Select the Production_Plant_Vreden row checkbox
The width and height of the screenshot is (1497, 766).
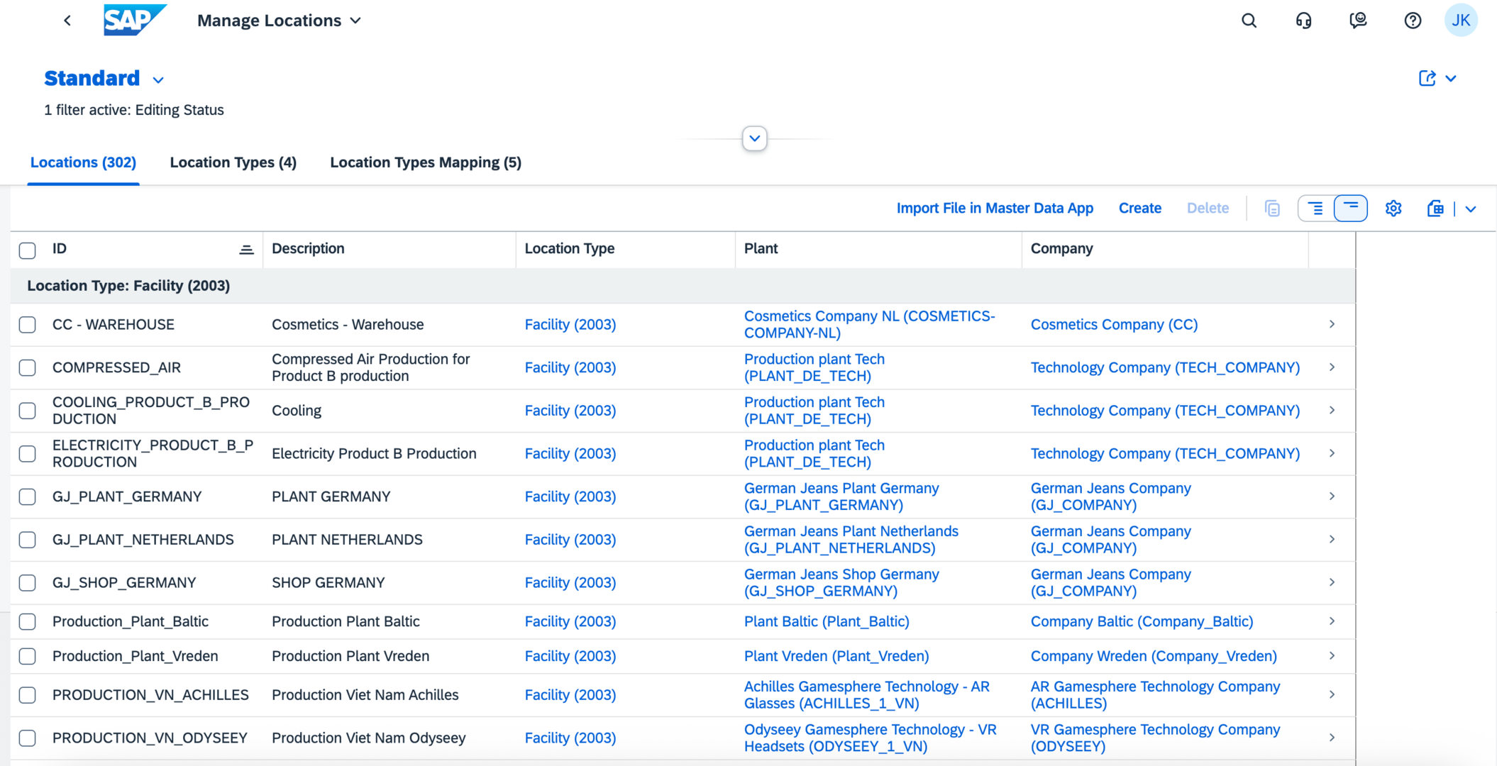pyautogui.click(x=28, y=657)
